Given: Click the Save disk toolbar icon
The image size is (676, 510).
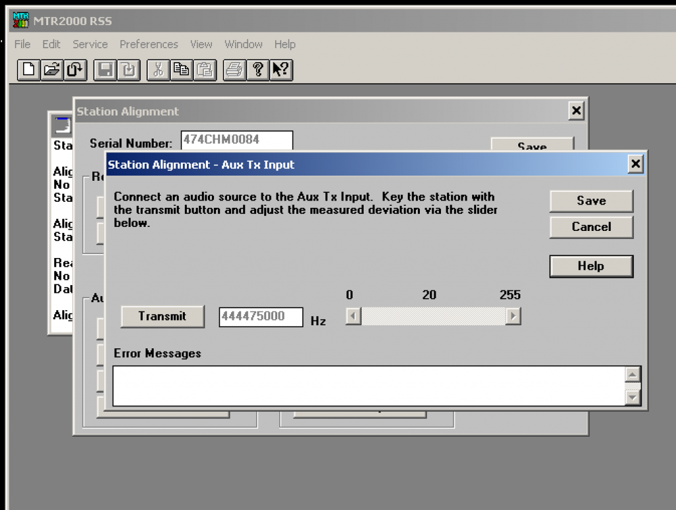Looking at the screenshot, I should [x=105, y=70].
